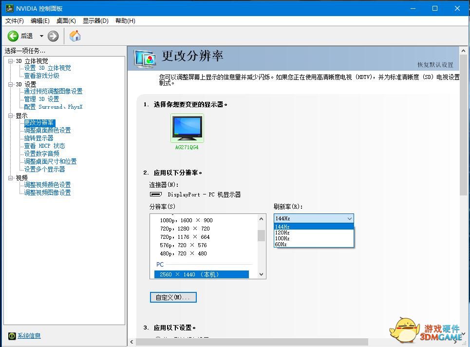Choose 144Hz in refresh rate list
This screenshot has height=347, width=470.
[314, 227]
